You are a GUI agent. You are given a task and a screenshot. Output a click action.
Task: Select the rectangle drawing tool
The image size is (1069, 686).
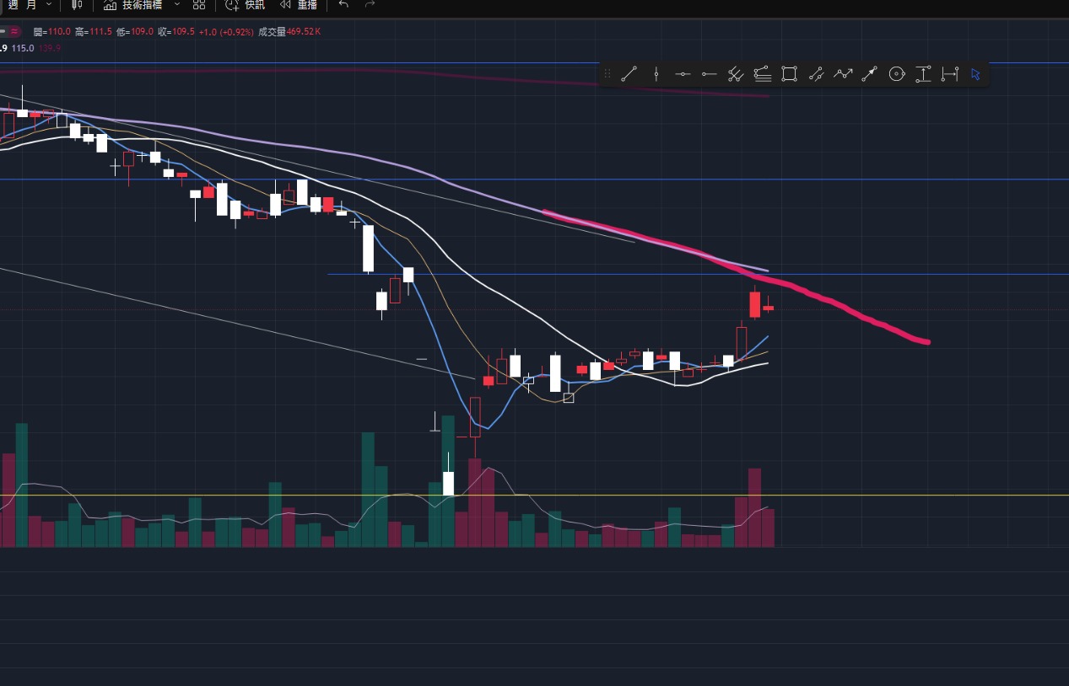(x=789, y=74)
